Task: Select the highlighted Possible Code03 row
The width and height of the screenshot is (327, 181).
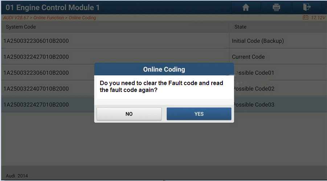Action: pyautogui.click(x=164, y=105)
